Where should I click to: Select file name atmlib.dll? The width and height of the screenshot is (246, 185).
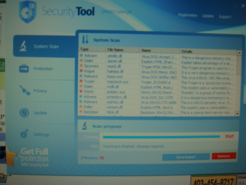pyautogui.click(x=115, y=56)
